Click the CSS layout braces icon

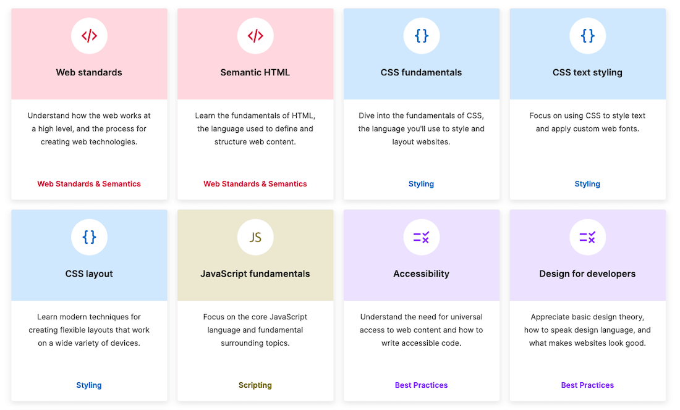point(89,237)
